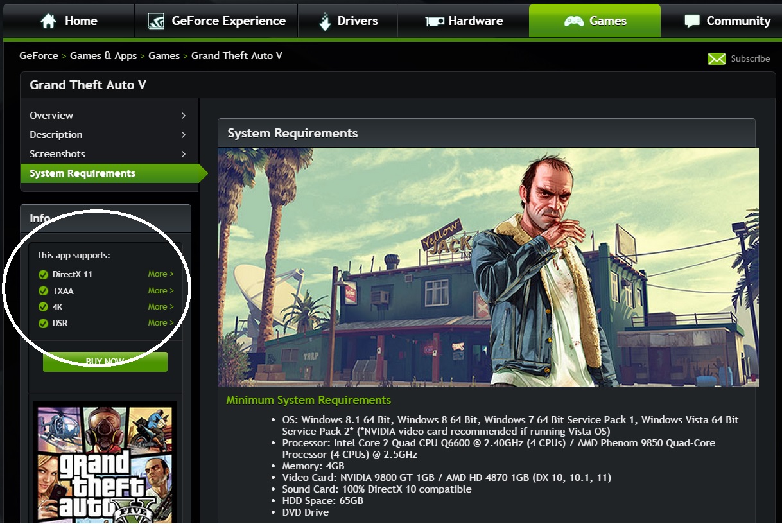Click the Grand Theft Auto V box art
The width and height of the screenshot is (782, 524).
click(x=105, y=462)
